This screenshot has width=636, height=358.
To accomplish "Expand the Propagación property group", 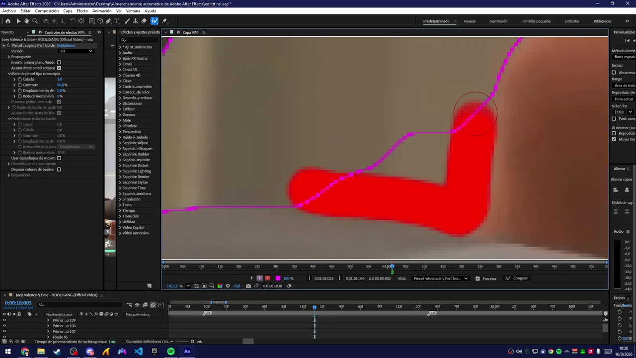I will (9, 57).
